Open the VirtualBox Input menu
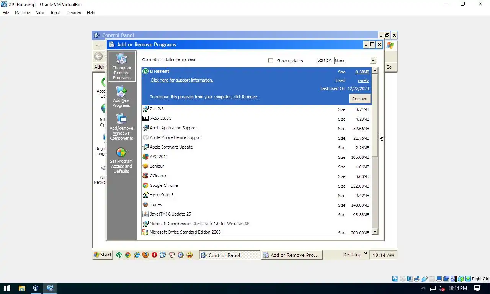 tap(56, 13)
